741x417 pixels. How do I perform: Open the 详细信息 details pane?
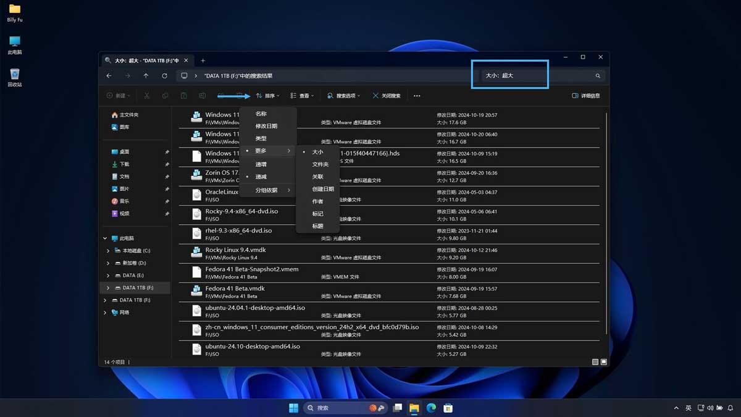(586, 96)
